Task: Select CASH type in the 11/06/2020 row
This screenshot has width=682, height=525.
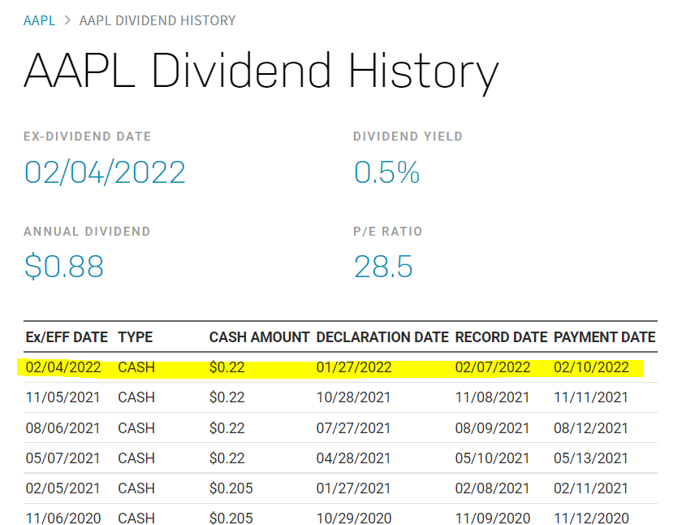Action: click(136, 518)
